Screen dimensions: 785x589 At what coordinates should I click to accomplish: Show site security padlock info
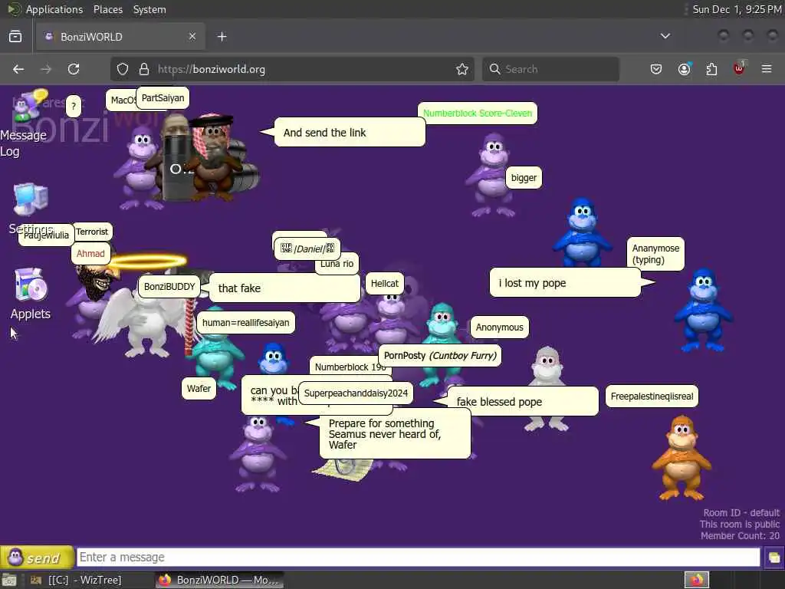point(143,69)
